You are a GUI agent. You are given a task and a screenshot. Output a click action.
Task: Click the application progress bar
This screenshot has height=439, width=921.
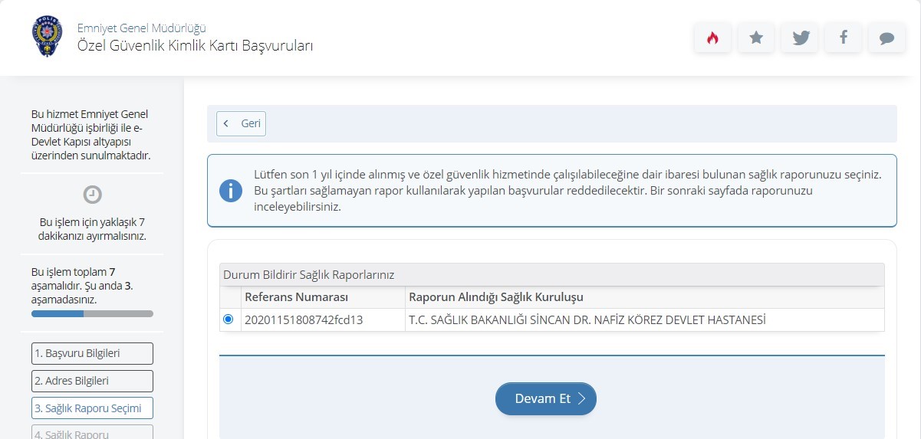tap(92, 313)
